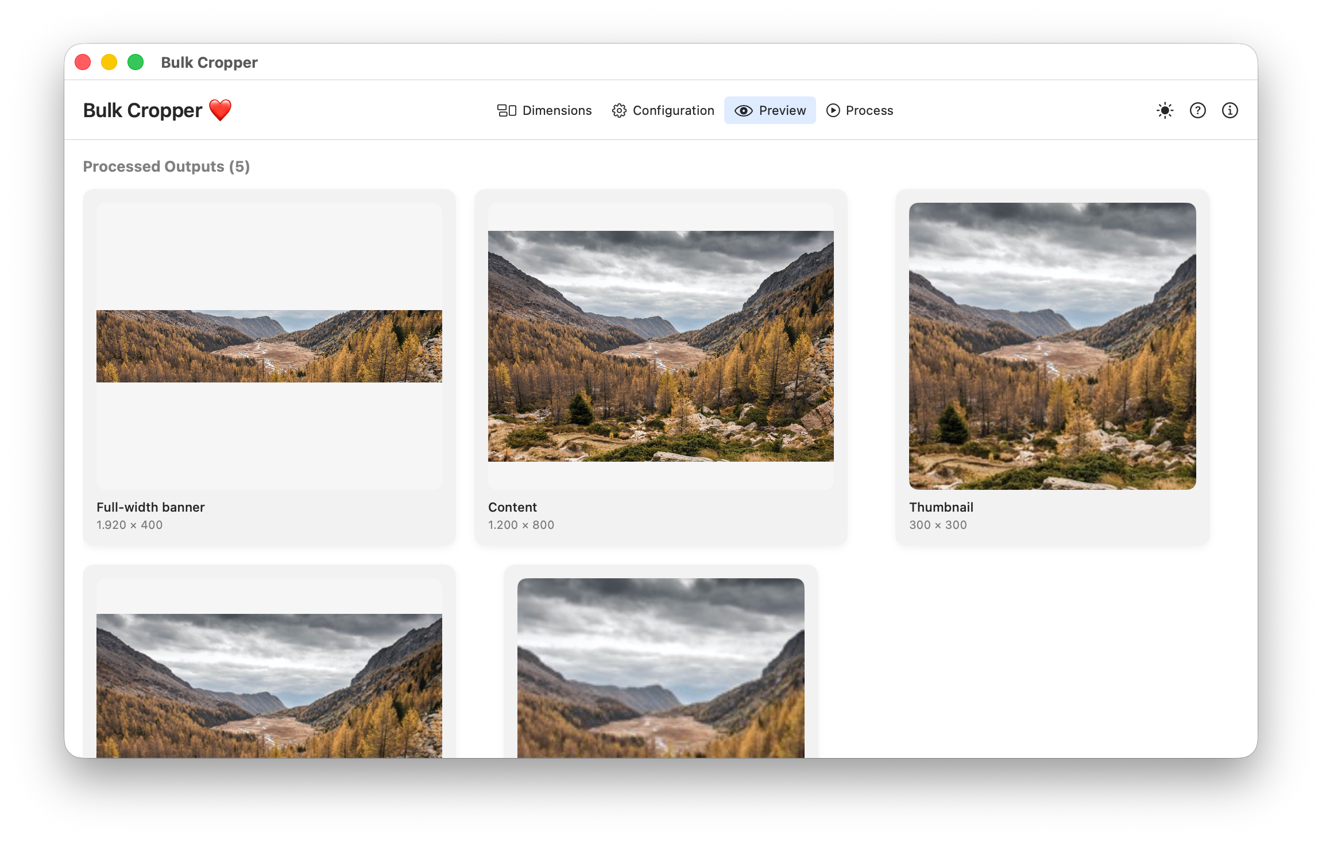The width and height of the screenshot is (1322, 843).
Task: Select the Preview tab label
Action: [x=782, y=110]
